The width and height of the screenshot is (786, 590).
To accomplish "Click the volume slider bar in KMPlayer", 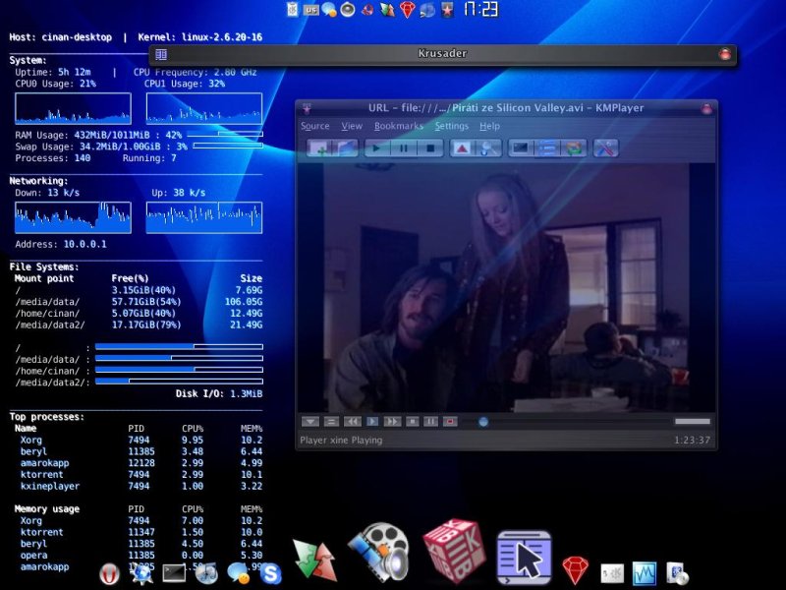I will coord(693,422).
